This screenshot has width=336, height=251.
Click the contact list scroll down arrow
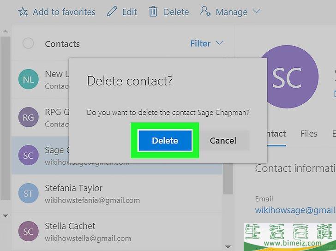pos(228,247)
